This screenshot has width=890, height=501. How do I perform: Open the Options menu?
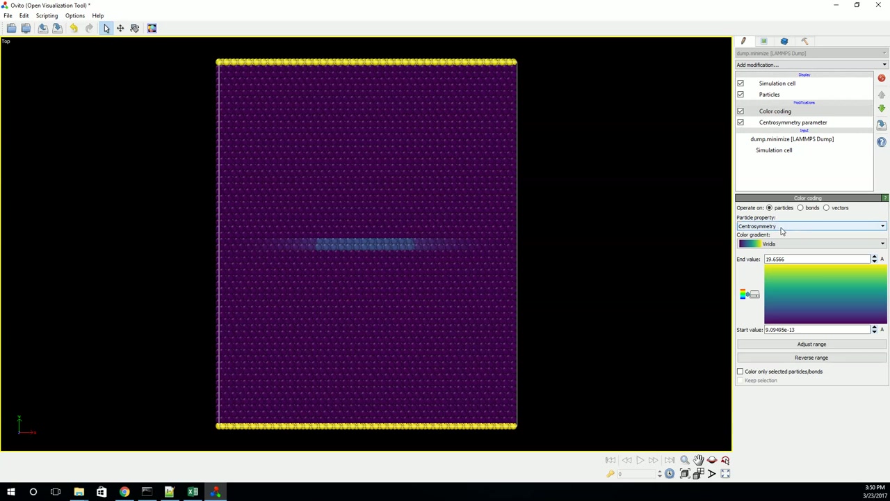(74, 15)
